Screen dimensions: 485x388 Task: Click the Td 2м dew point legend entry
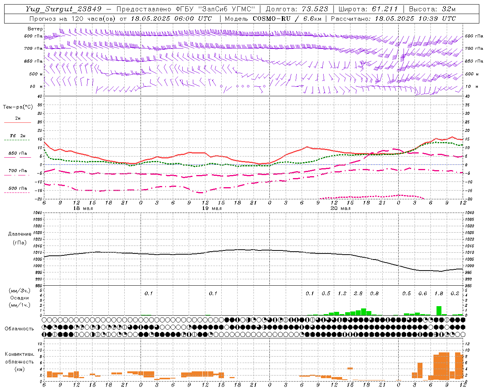coord(18,136)
